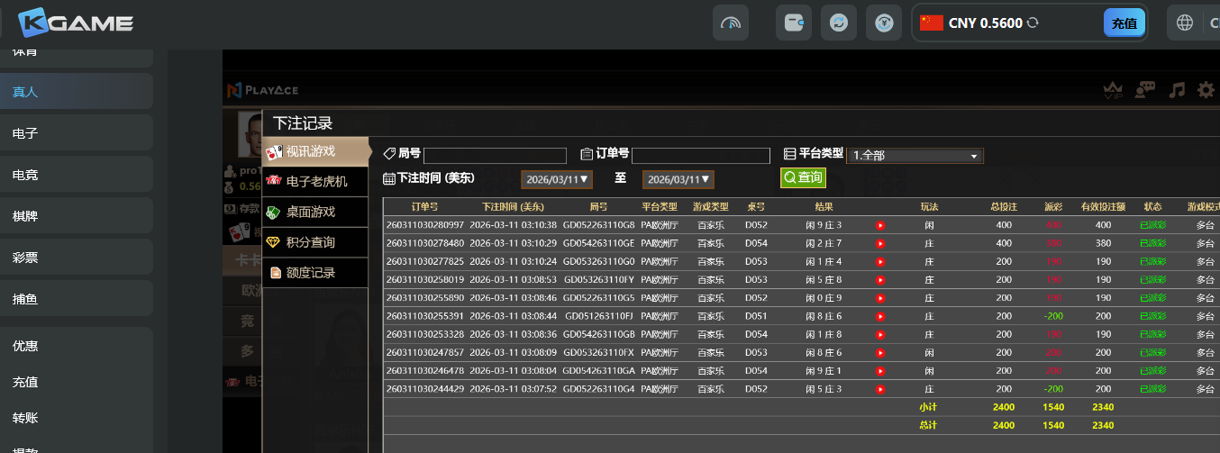Open the wallet icon in top bar
The width and height of the screenshot is (1220, 453).
795,23
